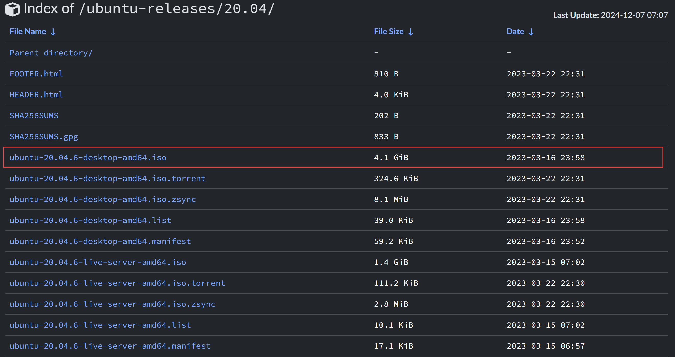Sort by File Size column header
The height and width of the screenshot is (357, 675).
tap(389, 31)
